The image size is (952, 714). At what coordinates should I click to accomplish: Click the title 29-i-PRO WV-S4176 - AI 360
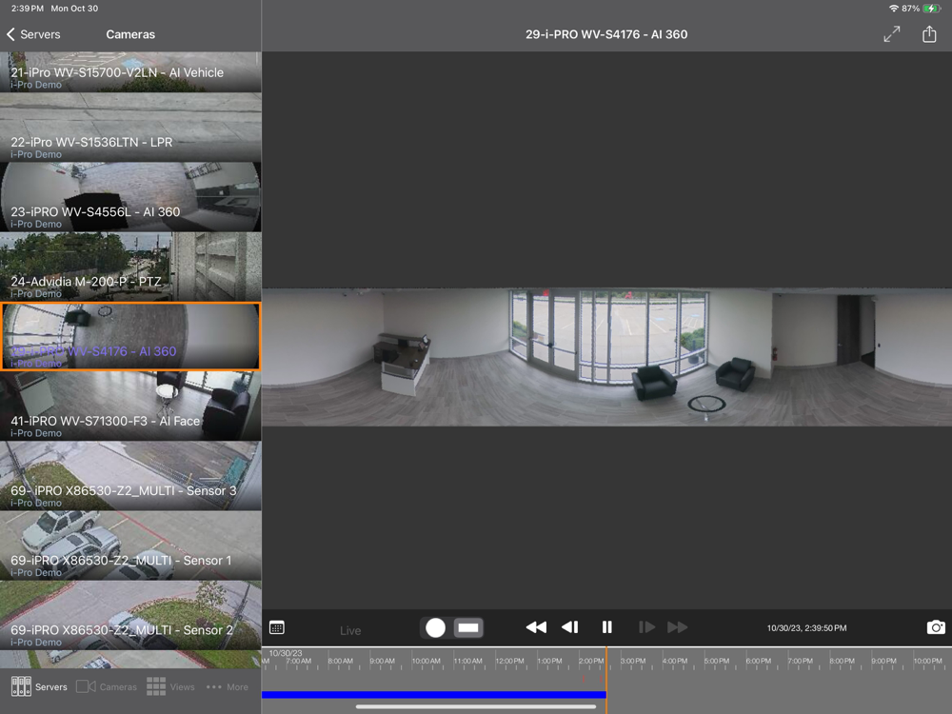click(x=606, y=34)
